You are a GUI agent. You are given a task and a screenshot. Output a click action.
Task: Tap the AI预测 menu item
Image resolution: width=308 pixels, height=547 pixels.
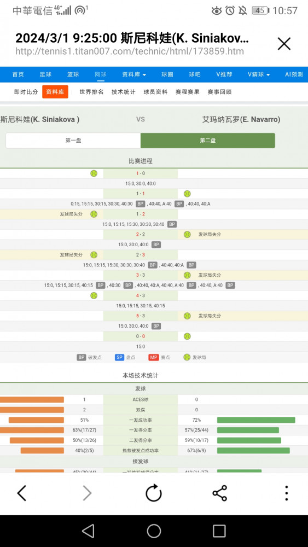click(x=294, y=74)
